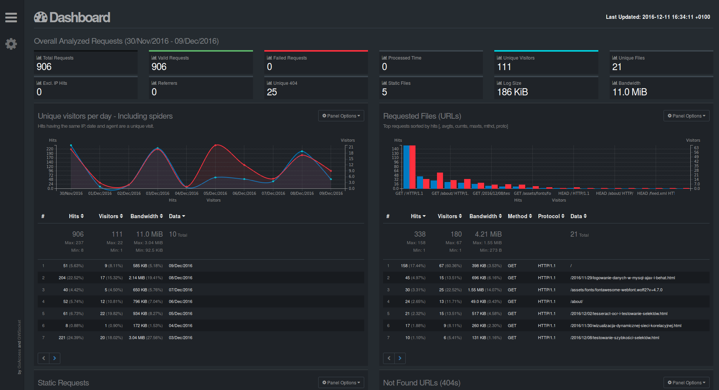Sort Requested Files table by Protocol
The height and width of the screenshot is (390, 719).
[x=551, y=216]
